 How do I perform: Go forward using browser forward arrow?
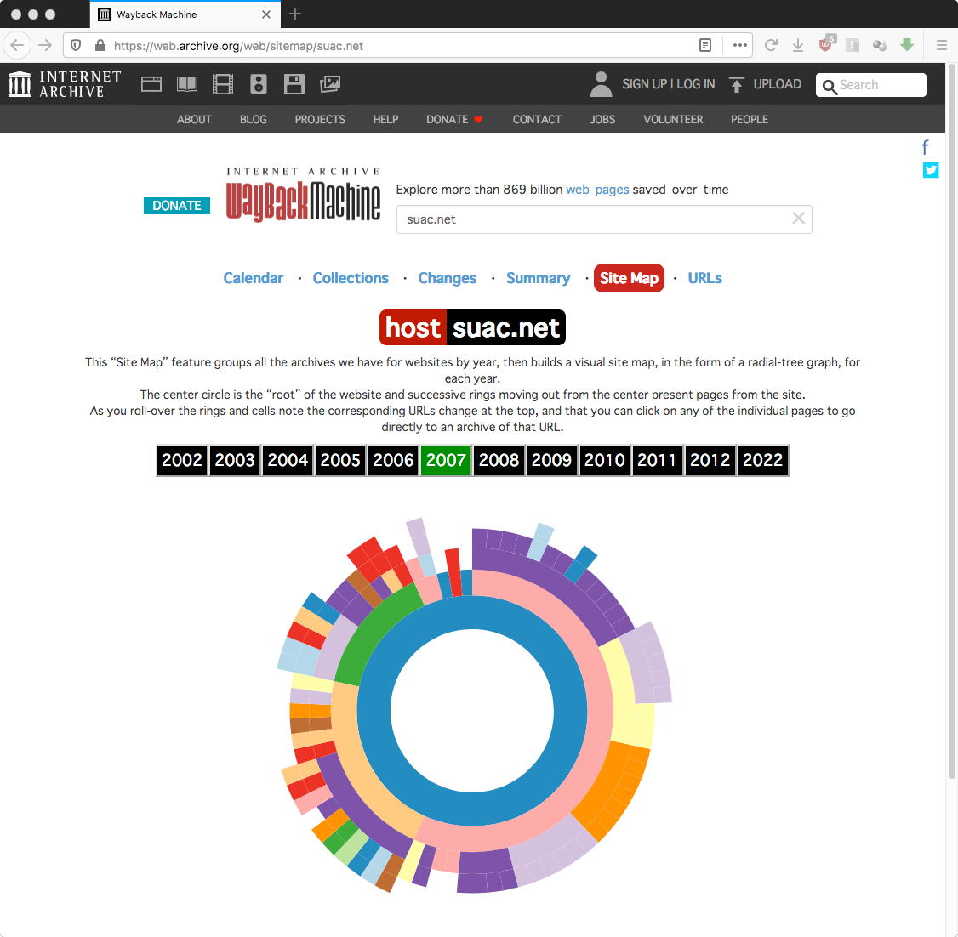(45, 45)
